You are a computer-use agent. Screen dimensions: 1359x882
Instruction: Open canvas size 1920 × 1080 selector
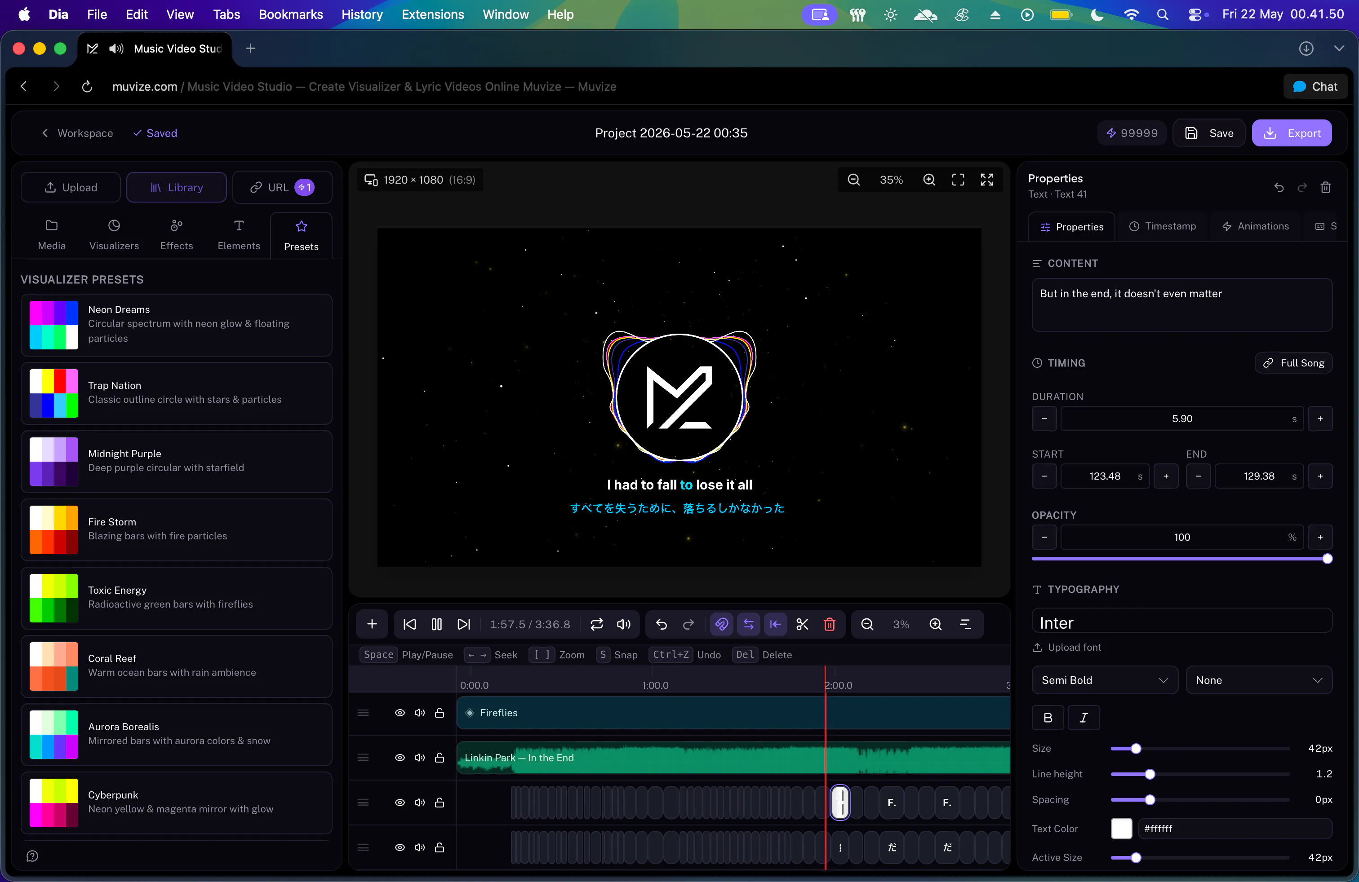point(420,180)
